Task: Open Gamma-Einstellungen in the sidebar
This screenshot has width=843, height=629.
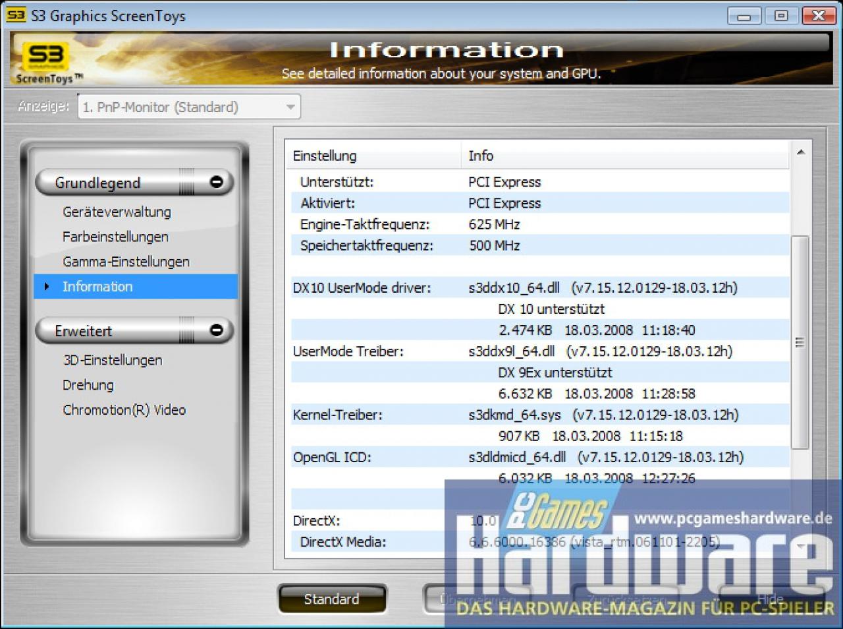Action: click(126, 262)
